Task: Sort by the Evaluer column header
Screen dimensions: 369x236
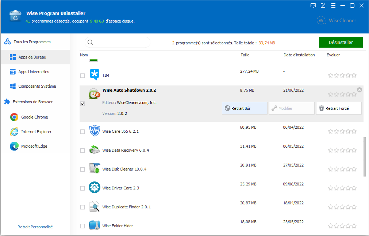Action: (x=345, y=55)
